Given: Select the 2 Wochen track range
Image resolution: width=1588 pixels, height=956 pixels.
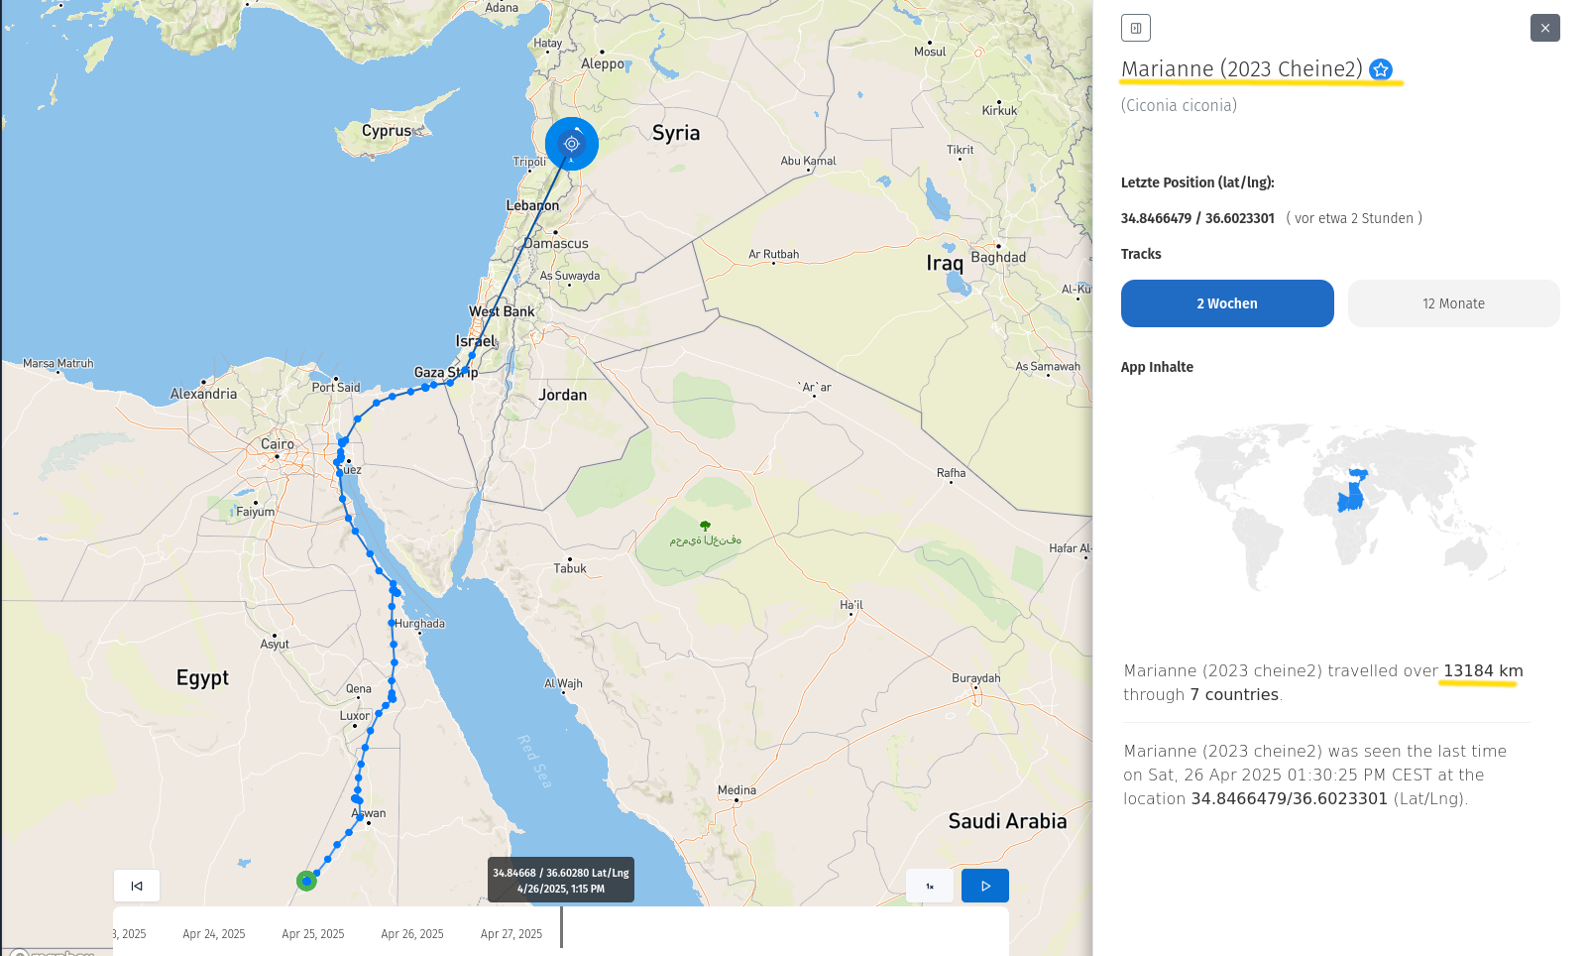Looking at the screenshot, I should (1227, 303).
